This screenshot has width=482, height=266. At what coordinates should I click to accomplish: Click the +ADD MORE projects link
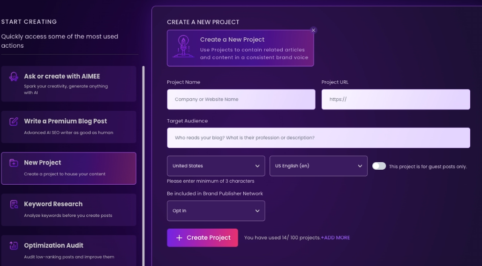[x=335, y=237]
